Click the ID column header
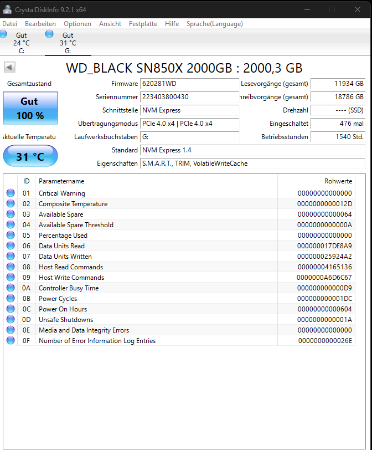372x450 pixels. click(x=27, y=181)
